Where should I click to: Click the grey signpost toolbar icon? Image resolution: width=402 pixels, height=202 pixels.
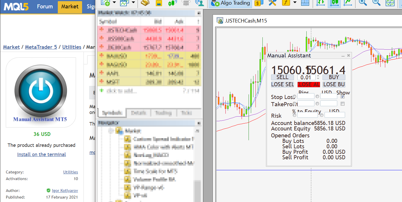[x=186, y=3]
